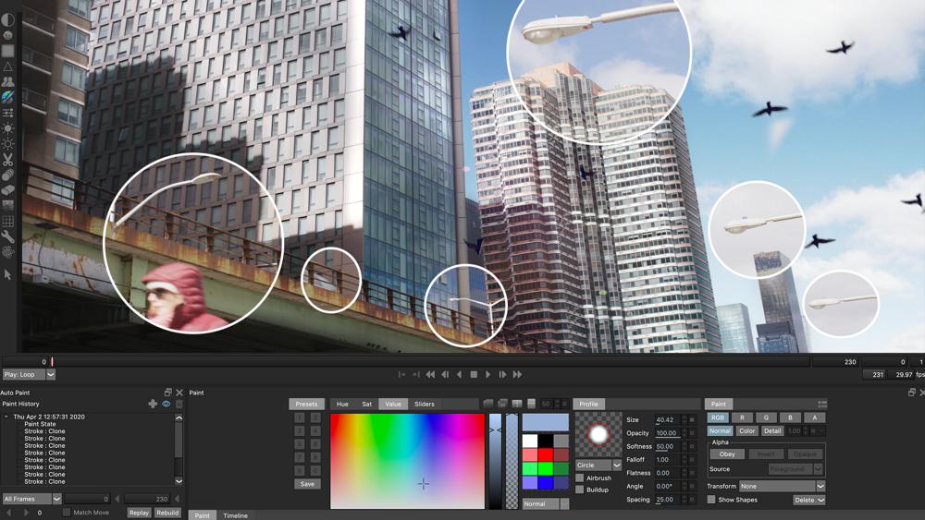
Task: Click the Rebuild button
Action: (167, 513)
